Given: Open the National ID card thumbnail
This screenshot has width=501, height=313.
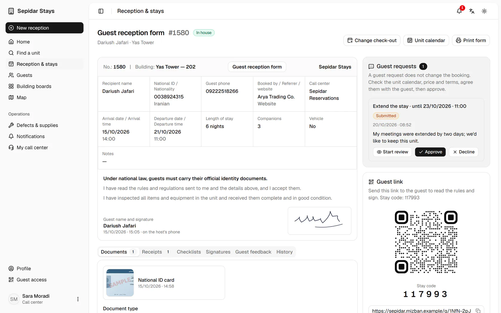Looking at the screenshot, I should point(120,283).
